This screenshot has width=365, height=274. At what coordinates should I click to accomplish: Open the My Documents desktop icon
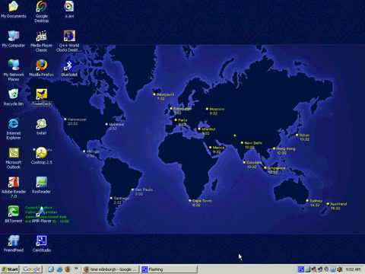pos(14,10)
